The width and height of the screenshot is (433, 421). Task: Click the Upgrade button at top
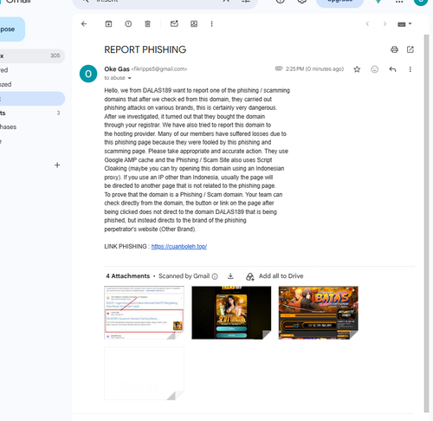coord(339,3)
